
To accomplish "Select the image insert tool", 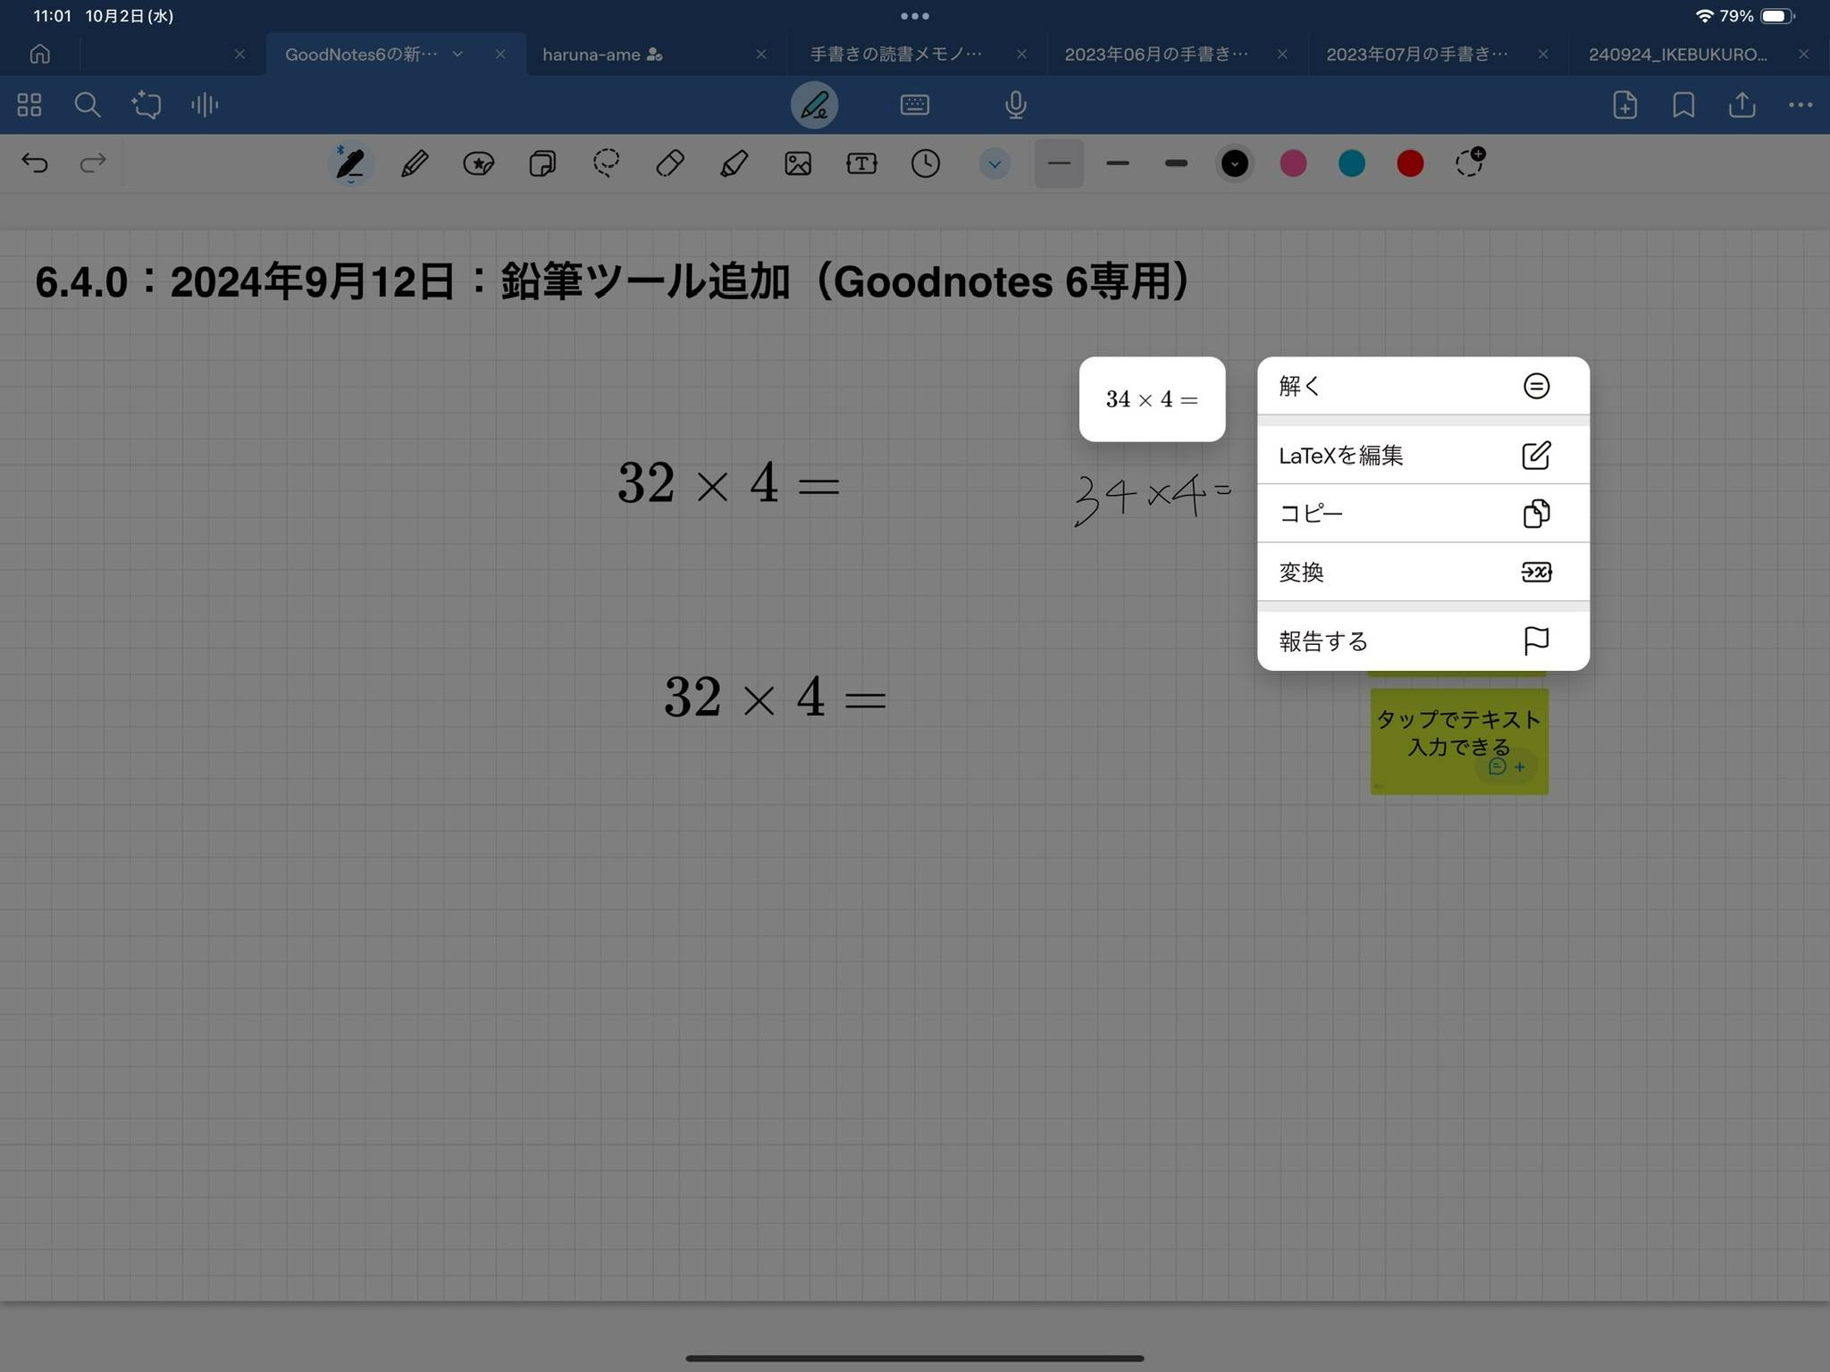I will pos(797,163).
